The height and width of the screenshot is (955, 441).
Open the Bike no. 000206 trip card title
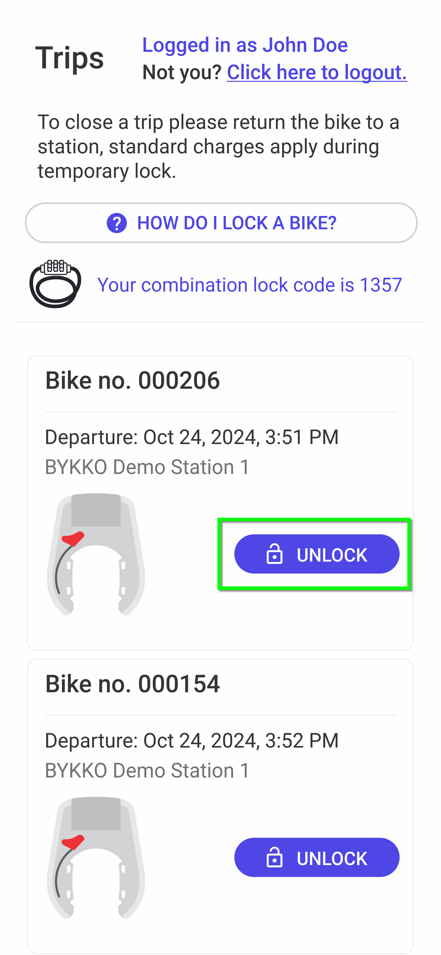[x=133, y=380]
